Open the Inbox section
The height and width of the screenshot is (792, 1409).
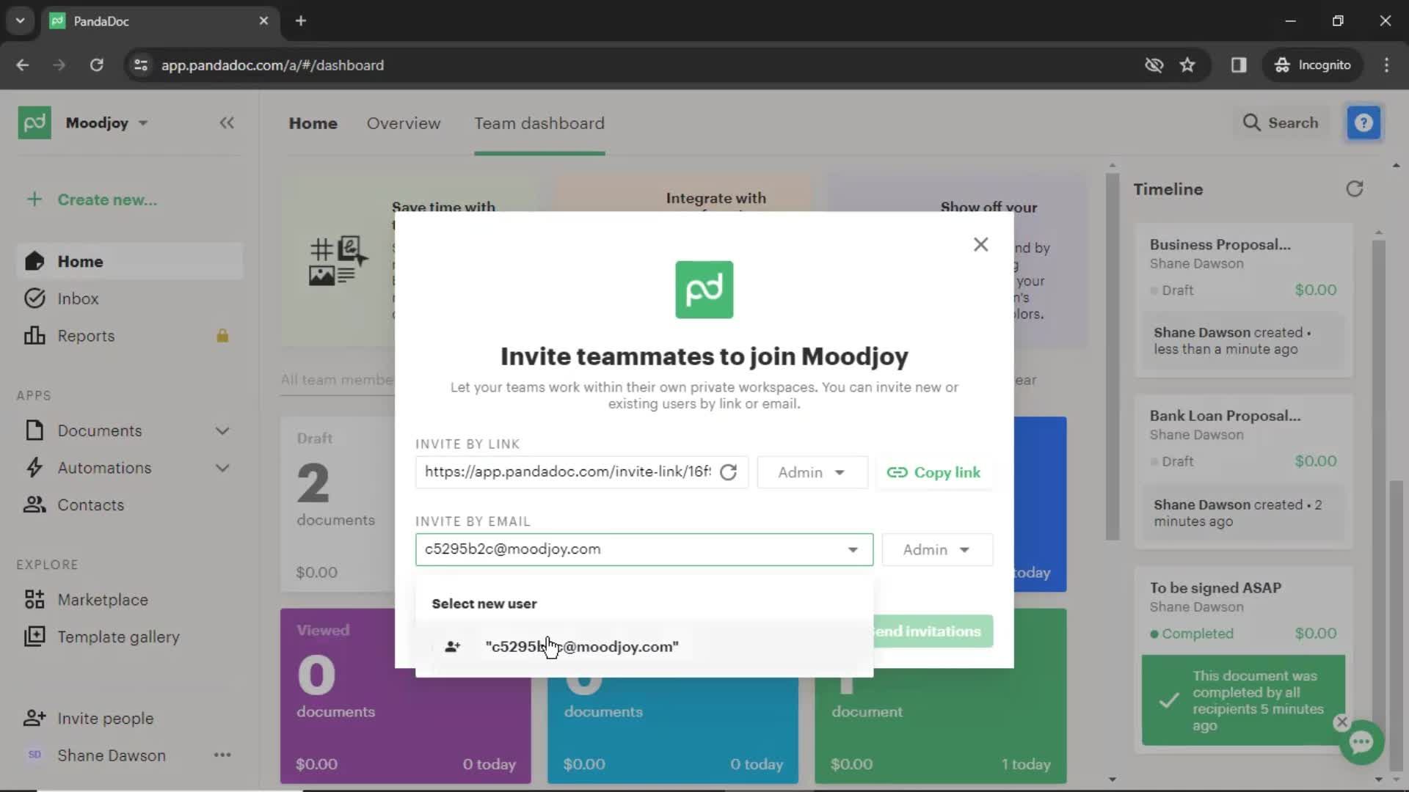pos(77,298)
